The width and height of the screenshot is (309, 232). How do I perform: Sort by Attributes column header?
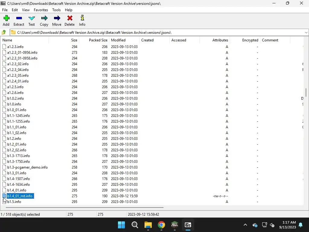click(215, 40)
